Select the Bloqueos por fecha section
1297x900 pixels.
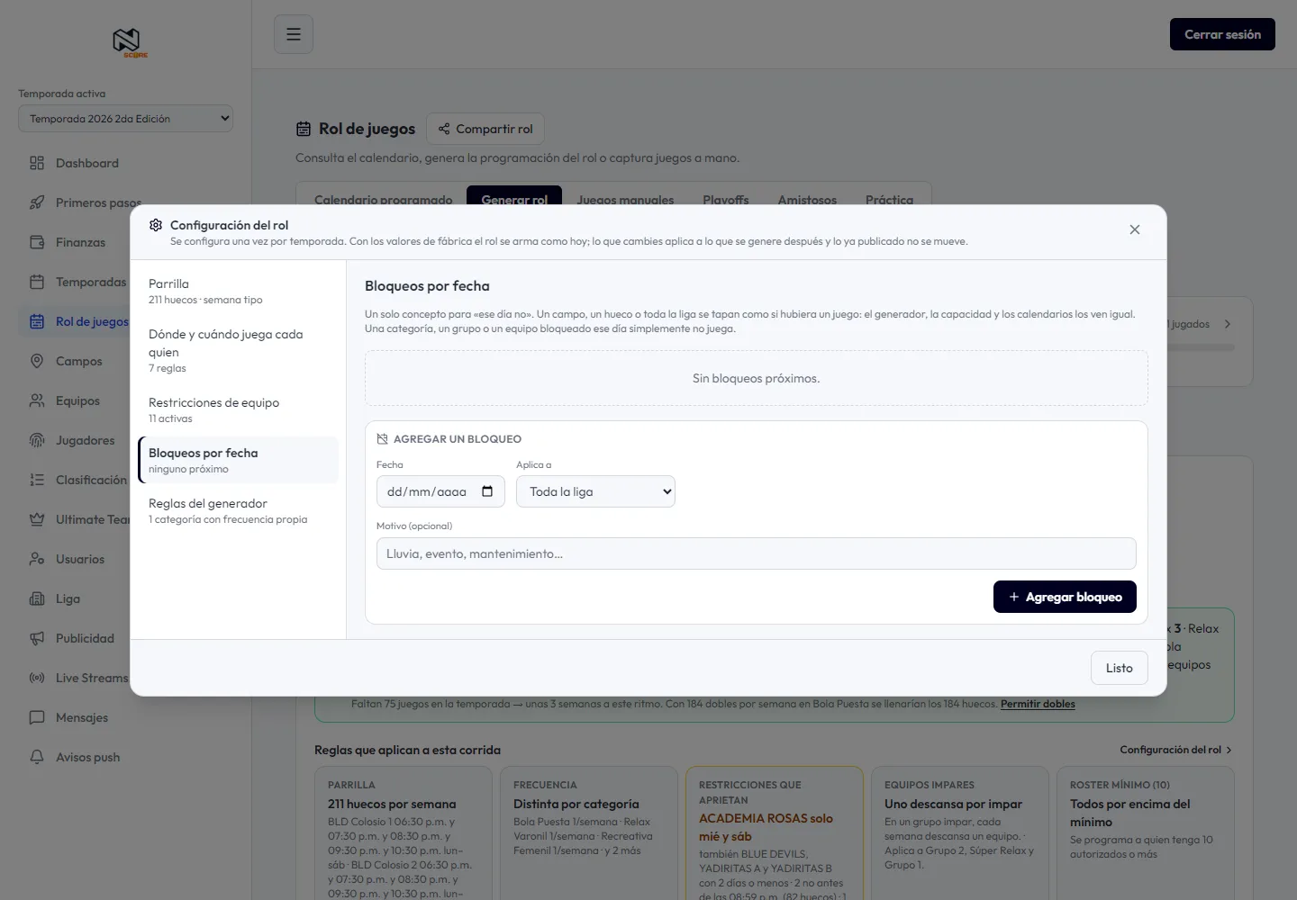[238, 460]
